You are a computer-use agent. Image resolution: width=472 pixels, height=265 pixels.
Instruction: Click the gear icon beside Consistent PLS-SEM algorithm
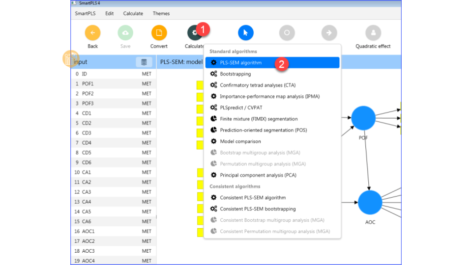coord(213,197)
